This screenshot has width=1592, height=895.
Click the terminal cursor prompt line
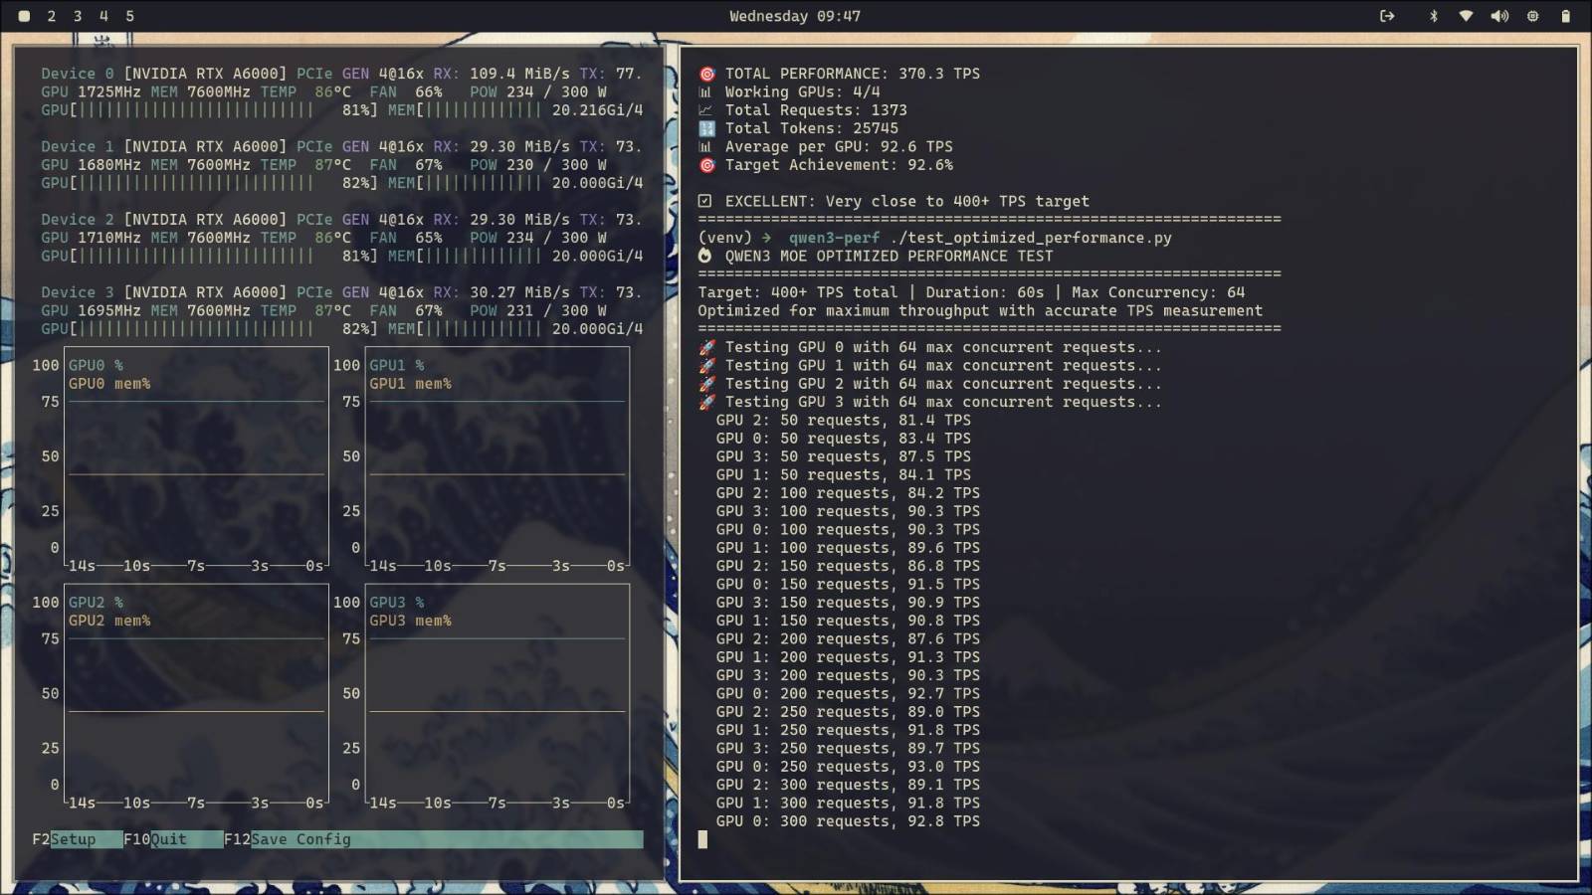coord(702,839)
